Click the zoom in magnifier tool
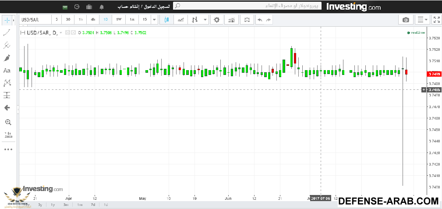This screenshot has width=442, height=209. click(x=7, y=122)
